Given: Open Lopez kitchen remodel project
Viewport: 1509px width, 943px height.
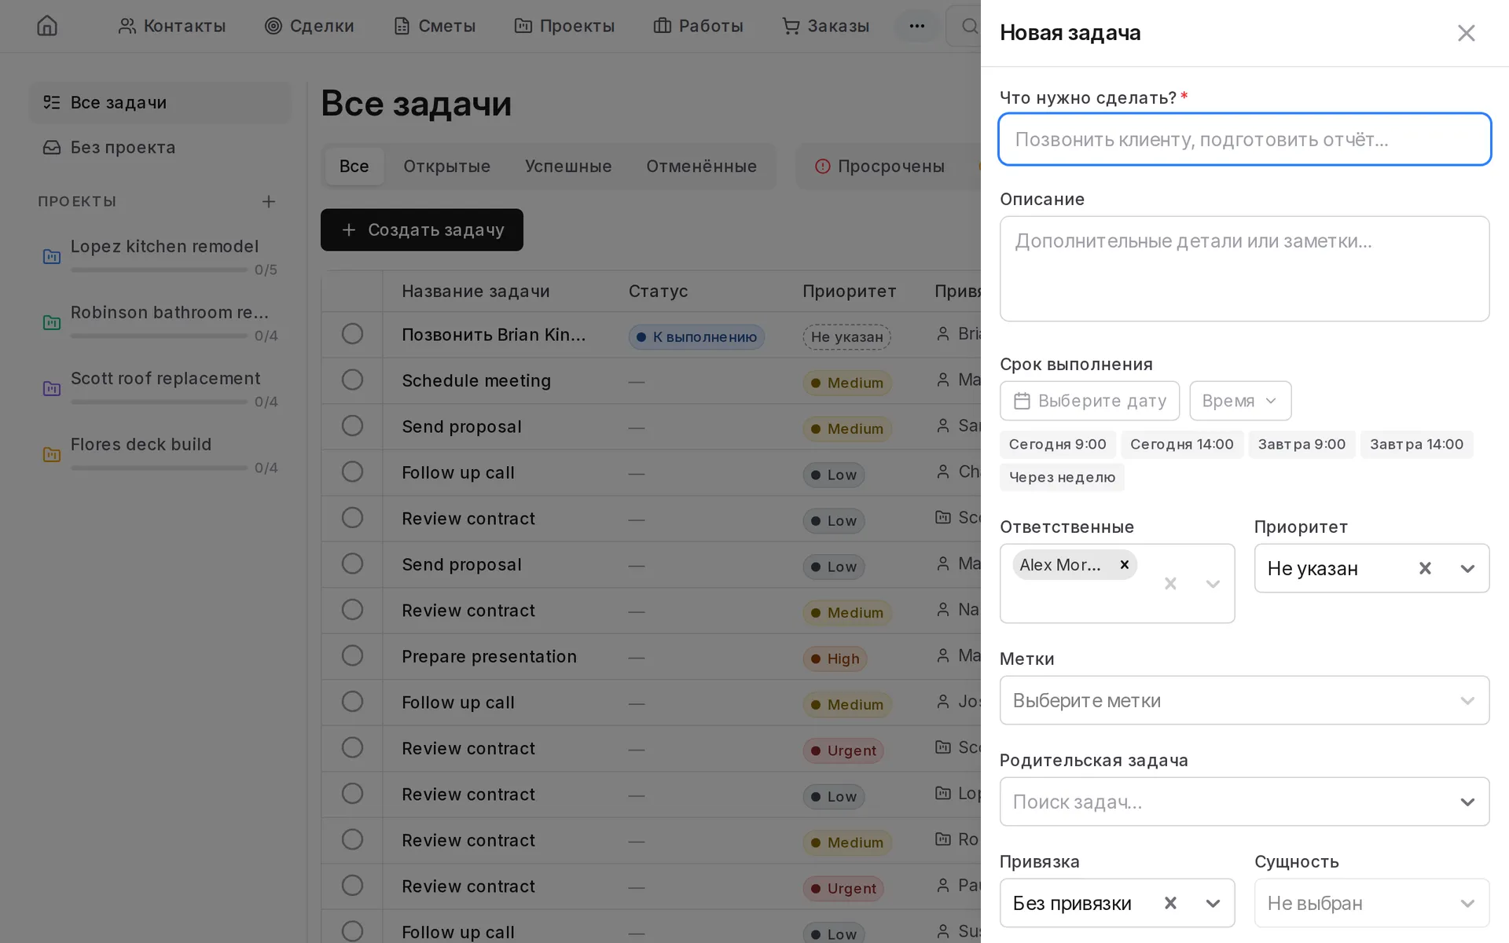Looking at the screenshot, I should click(x=160, y=256).
